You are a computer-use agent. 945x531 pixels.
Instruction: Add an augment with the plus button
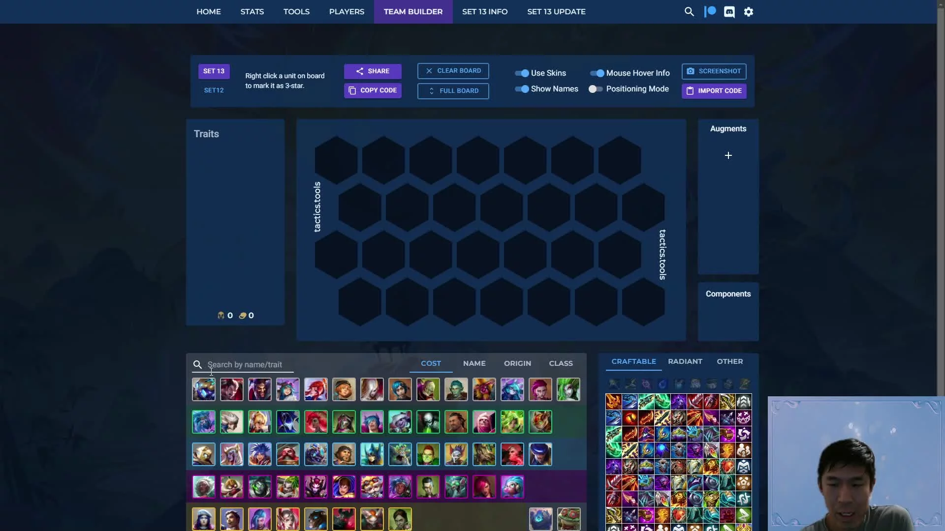click(x=728, y=155)
